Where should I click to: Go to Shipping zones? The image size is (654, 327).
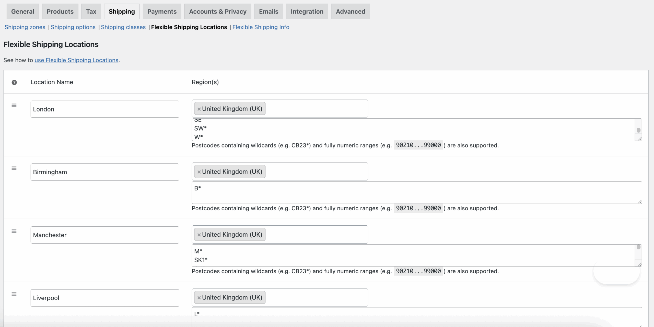25,27
